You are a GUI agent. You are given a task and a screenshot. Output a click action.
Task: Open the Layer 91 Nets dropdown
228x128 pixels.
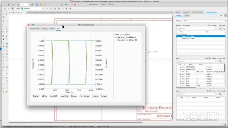click(x=32, y=9)
